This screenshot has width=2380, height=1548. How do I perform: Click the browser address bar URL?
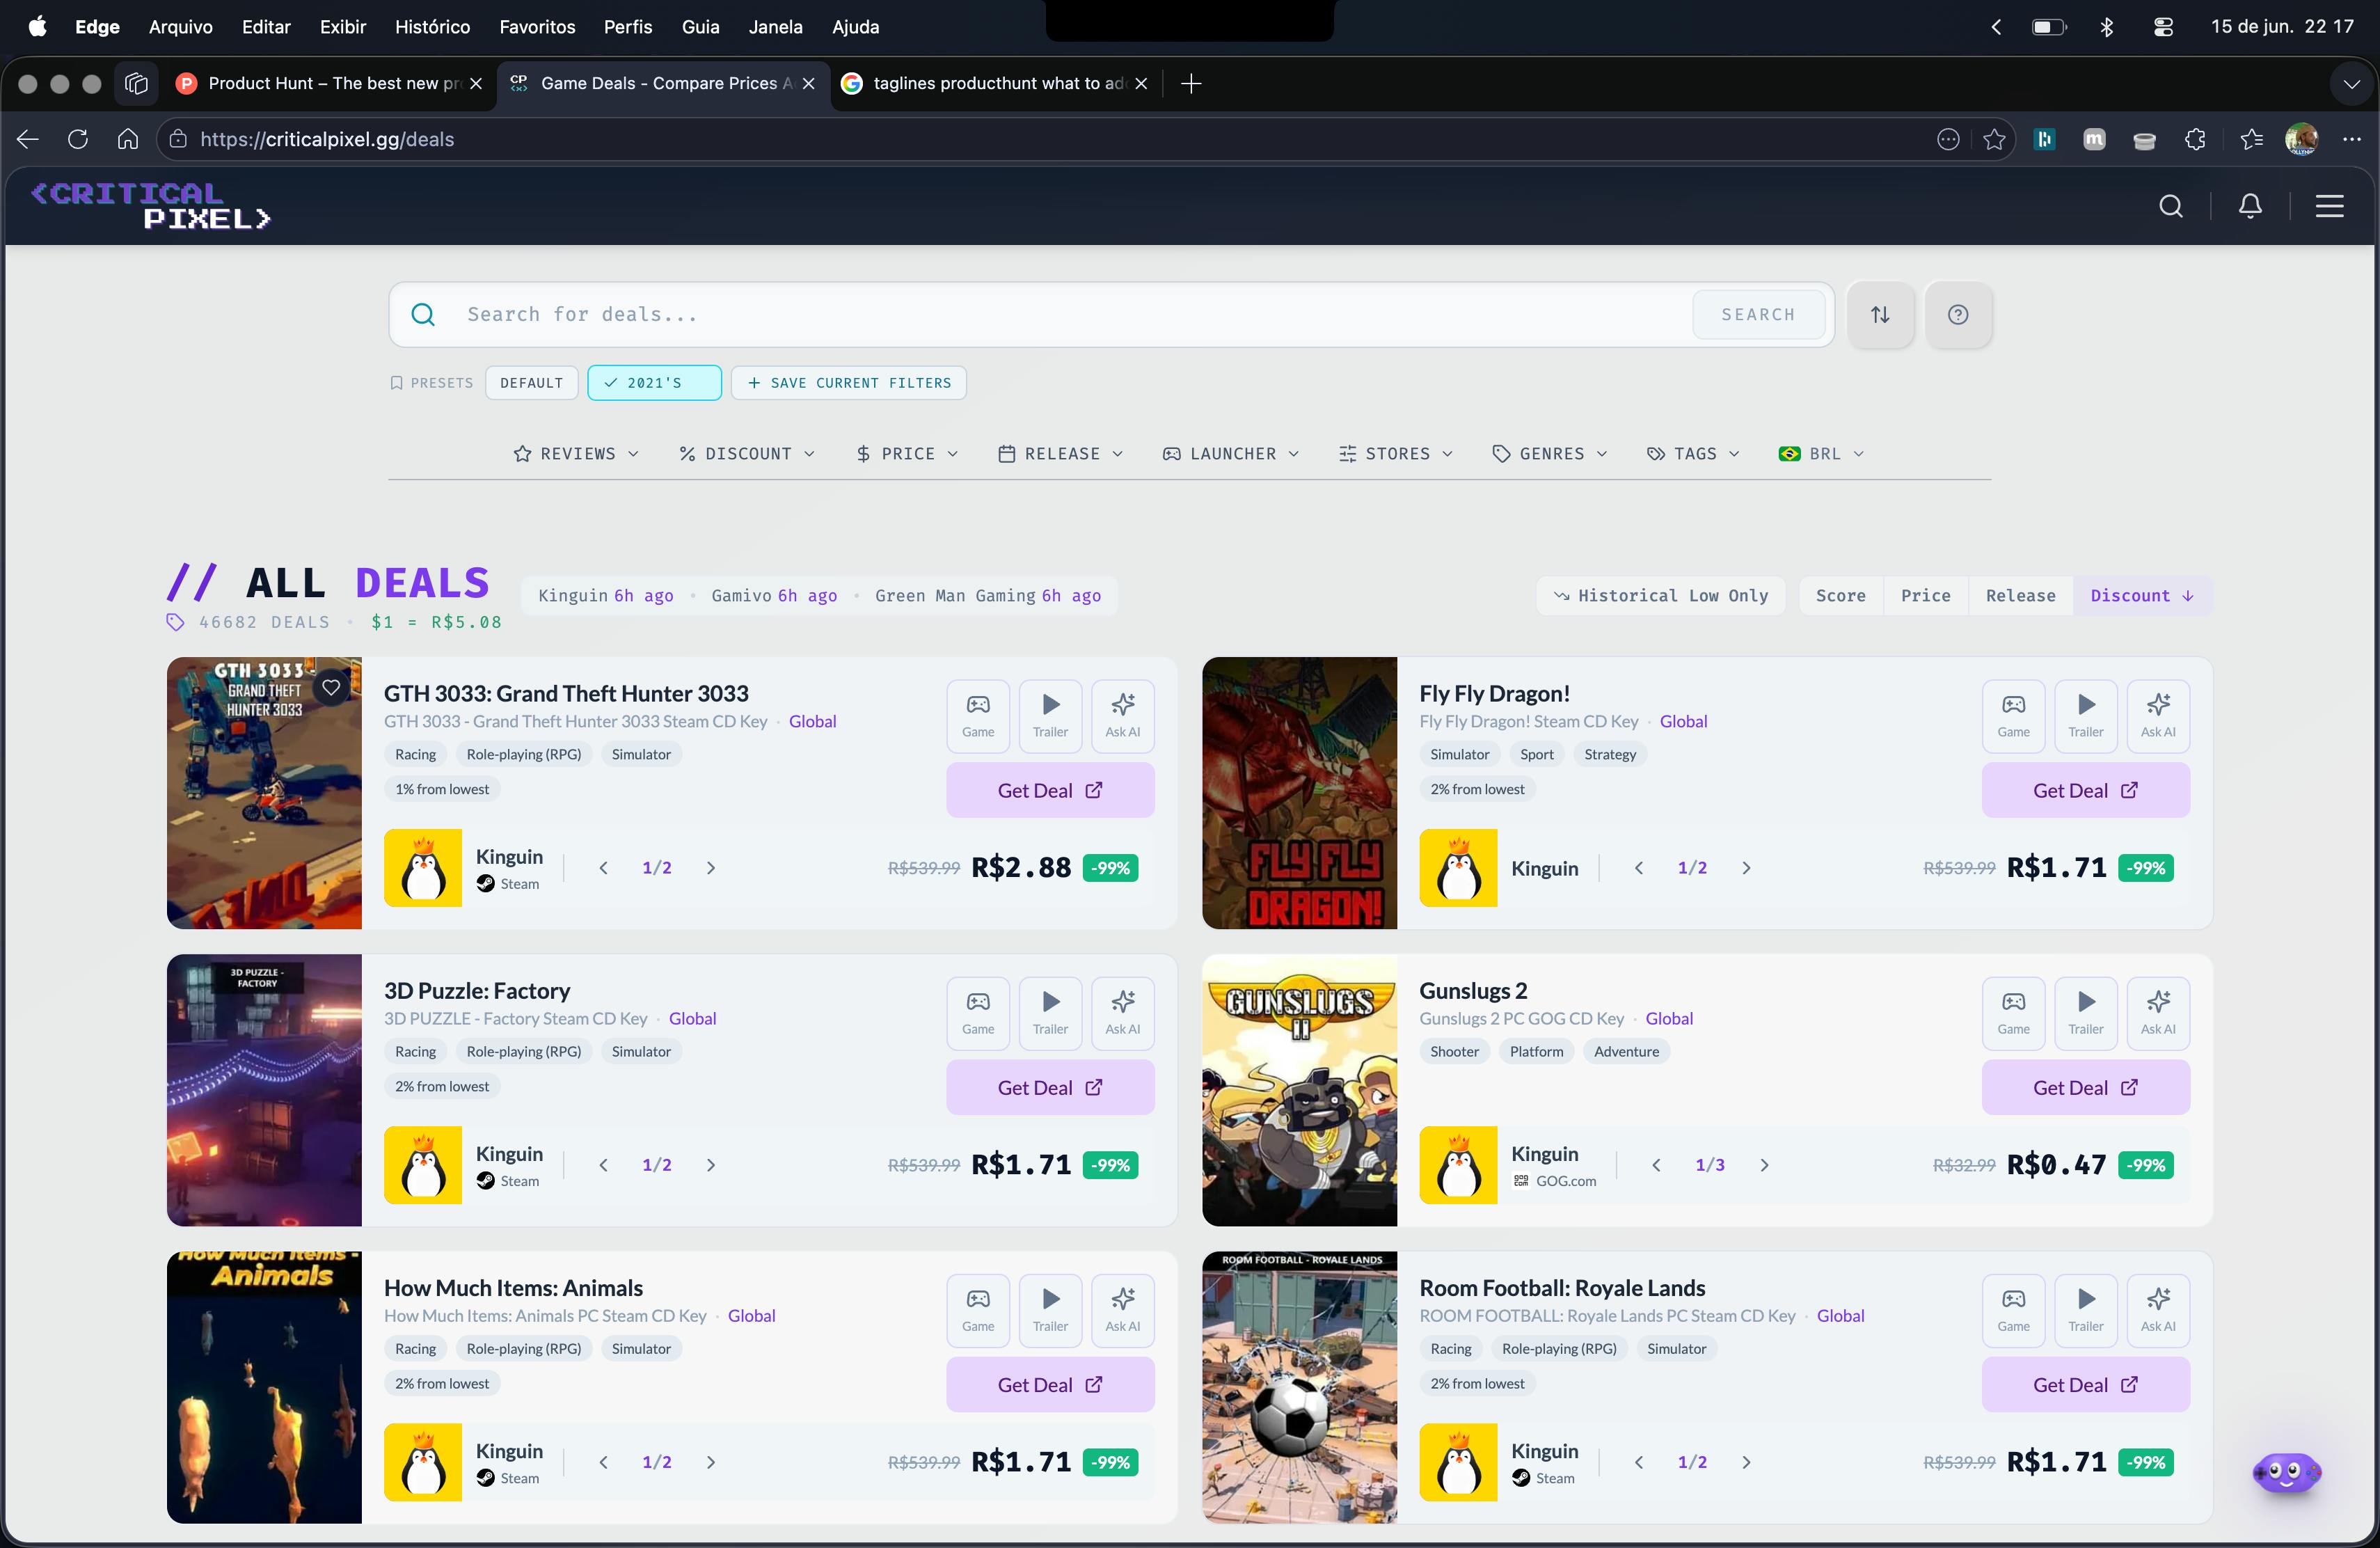coord(327,139)
